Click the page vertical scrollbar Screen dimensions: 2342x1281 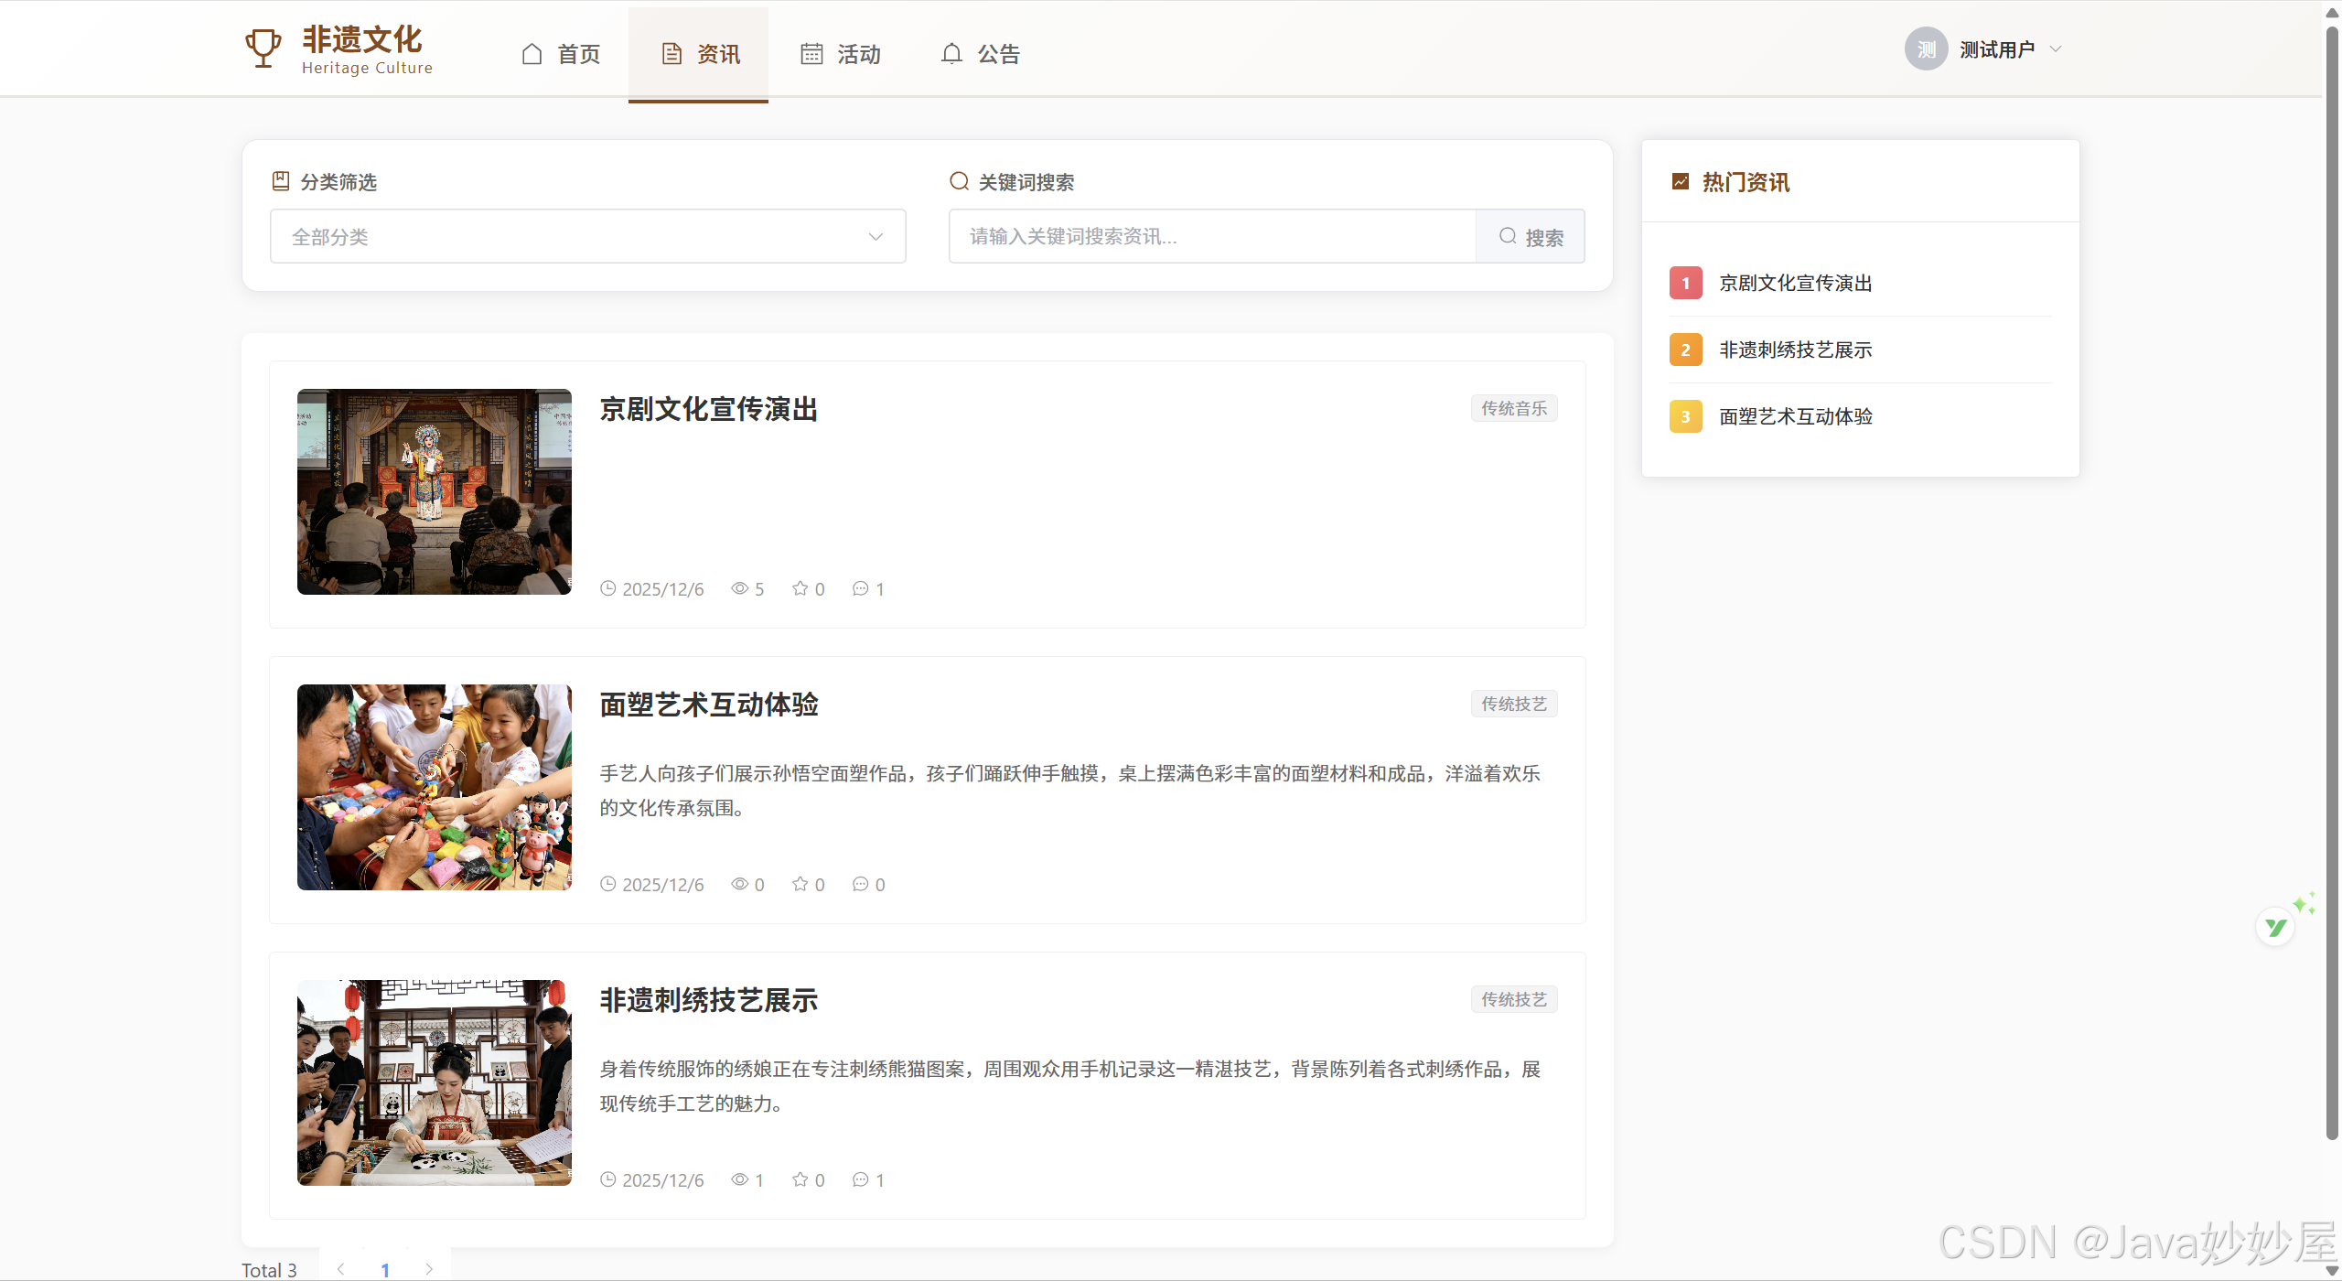click(2331, 586)
